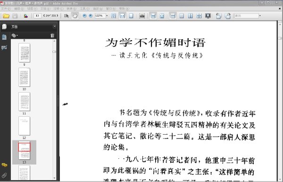
Task: Set view to actual size icon
Action: tap(114, 16)
